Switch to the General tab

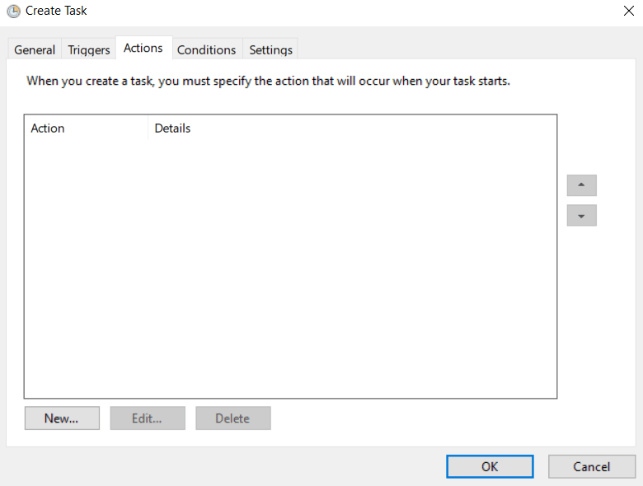click(35, 50)
